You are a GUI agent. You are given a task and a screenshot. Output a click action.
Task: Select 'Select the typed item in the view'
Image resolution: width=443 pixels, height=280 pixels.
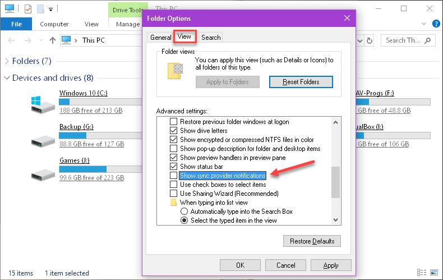pyautogui.click(x=184, y=221)
